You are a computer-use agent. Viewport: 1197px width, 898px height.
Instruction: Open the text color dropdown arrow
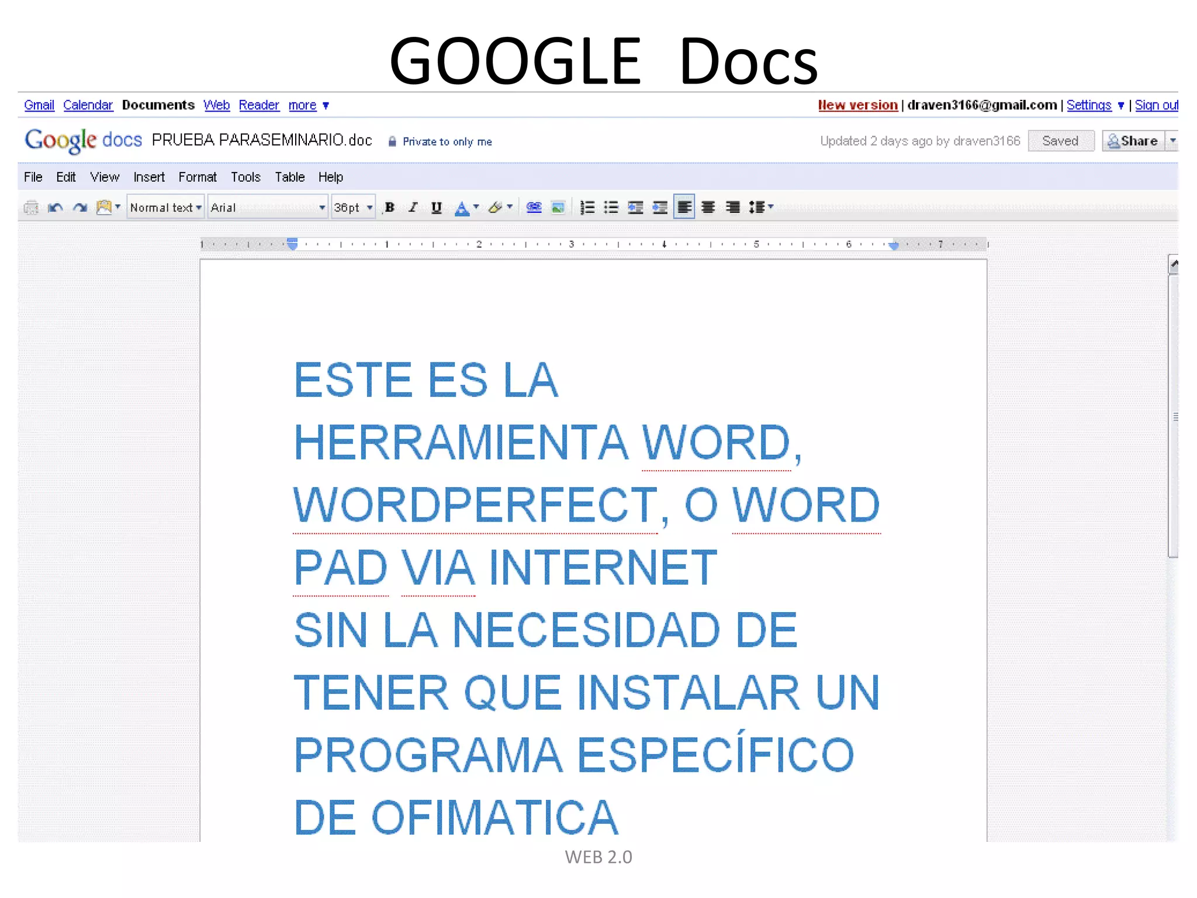[476, 207]
